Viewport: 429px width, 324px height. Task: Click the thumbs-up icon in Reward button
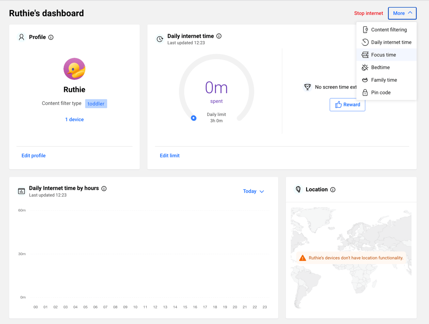click(x=339, y=105)
